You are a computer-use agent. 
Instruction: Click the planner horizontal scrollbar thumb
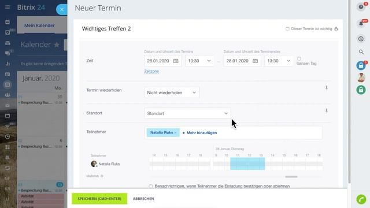click(x=291, y=177)
